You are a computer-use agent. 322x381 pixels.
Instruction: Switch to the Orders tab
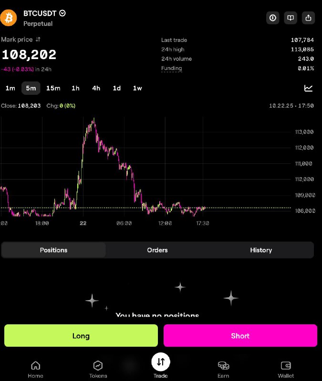157,250
